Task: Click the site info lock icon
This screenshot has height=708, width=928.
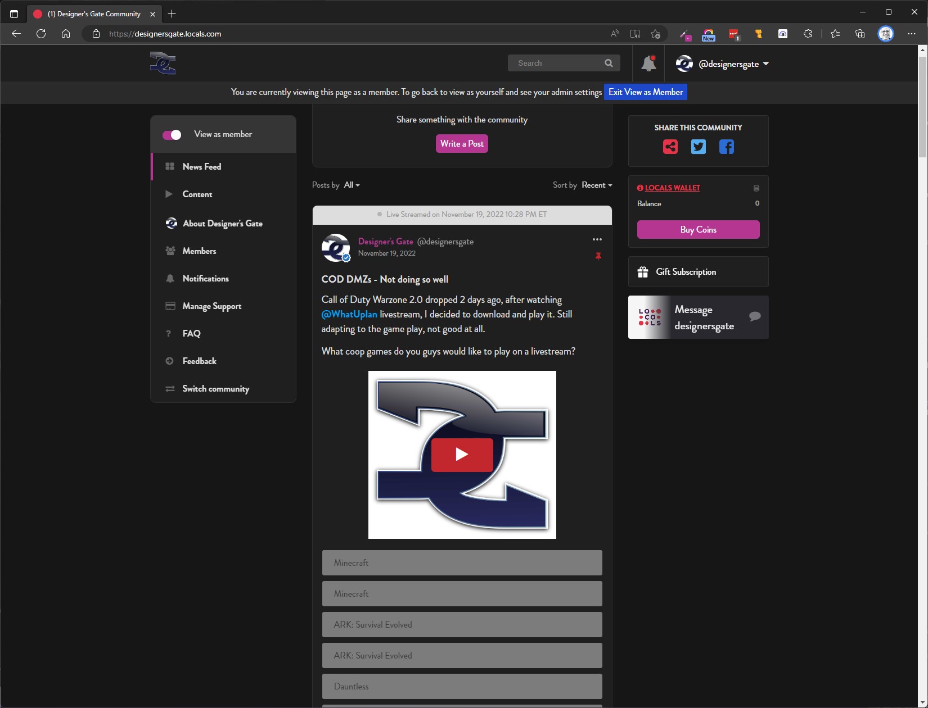Action: click(x=96, y=34)
